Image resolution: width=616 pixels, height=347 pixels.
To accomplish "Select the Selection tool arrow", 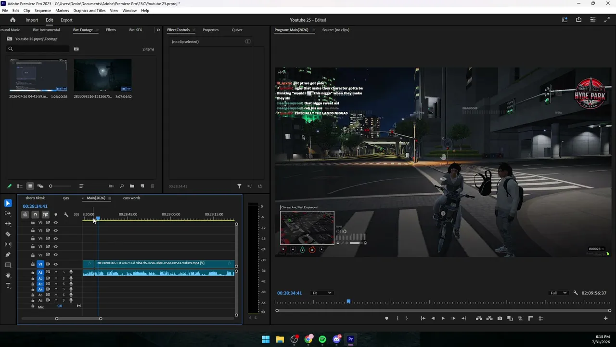I will [8, 203].
